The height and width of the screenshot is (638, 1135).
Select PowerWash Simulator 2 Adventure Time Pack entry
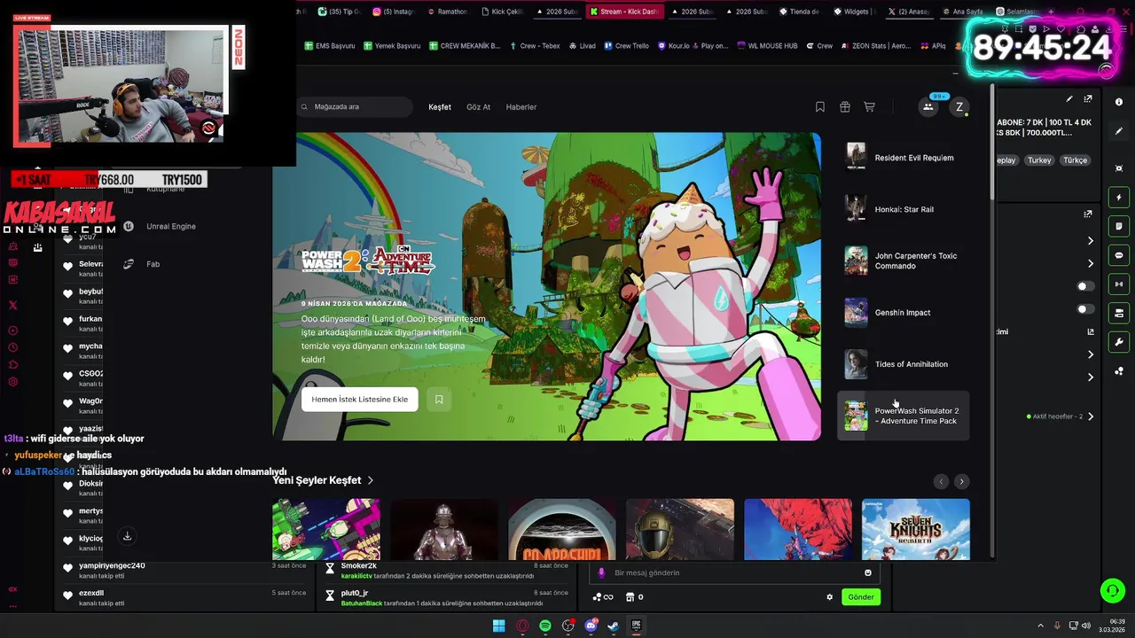[x=904, y=416]
